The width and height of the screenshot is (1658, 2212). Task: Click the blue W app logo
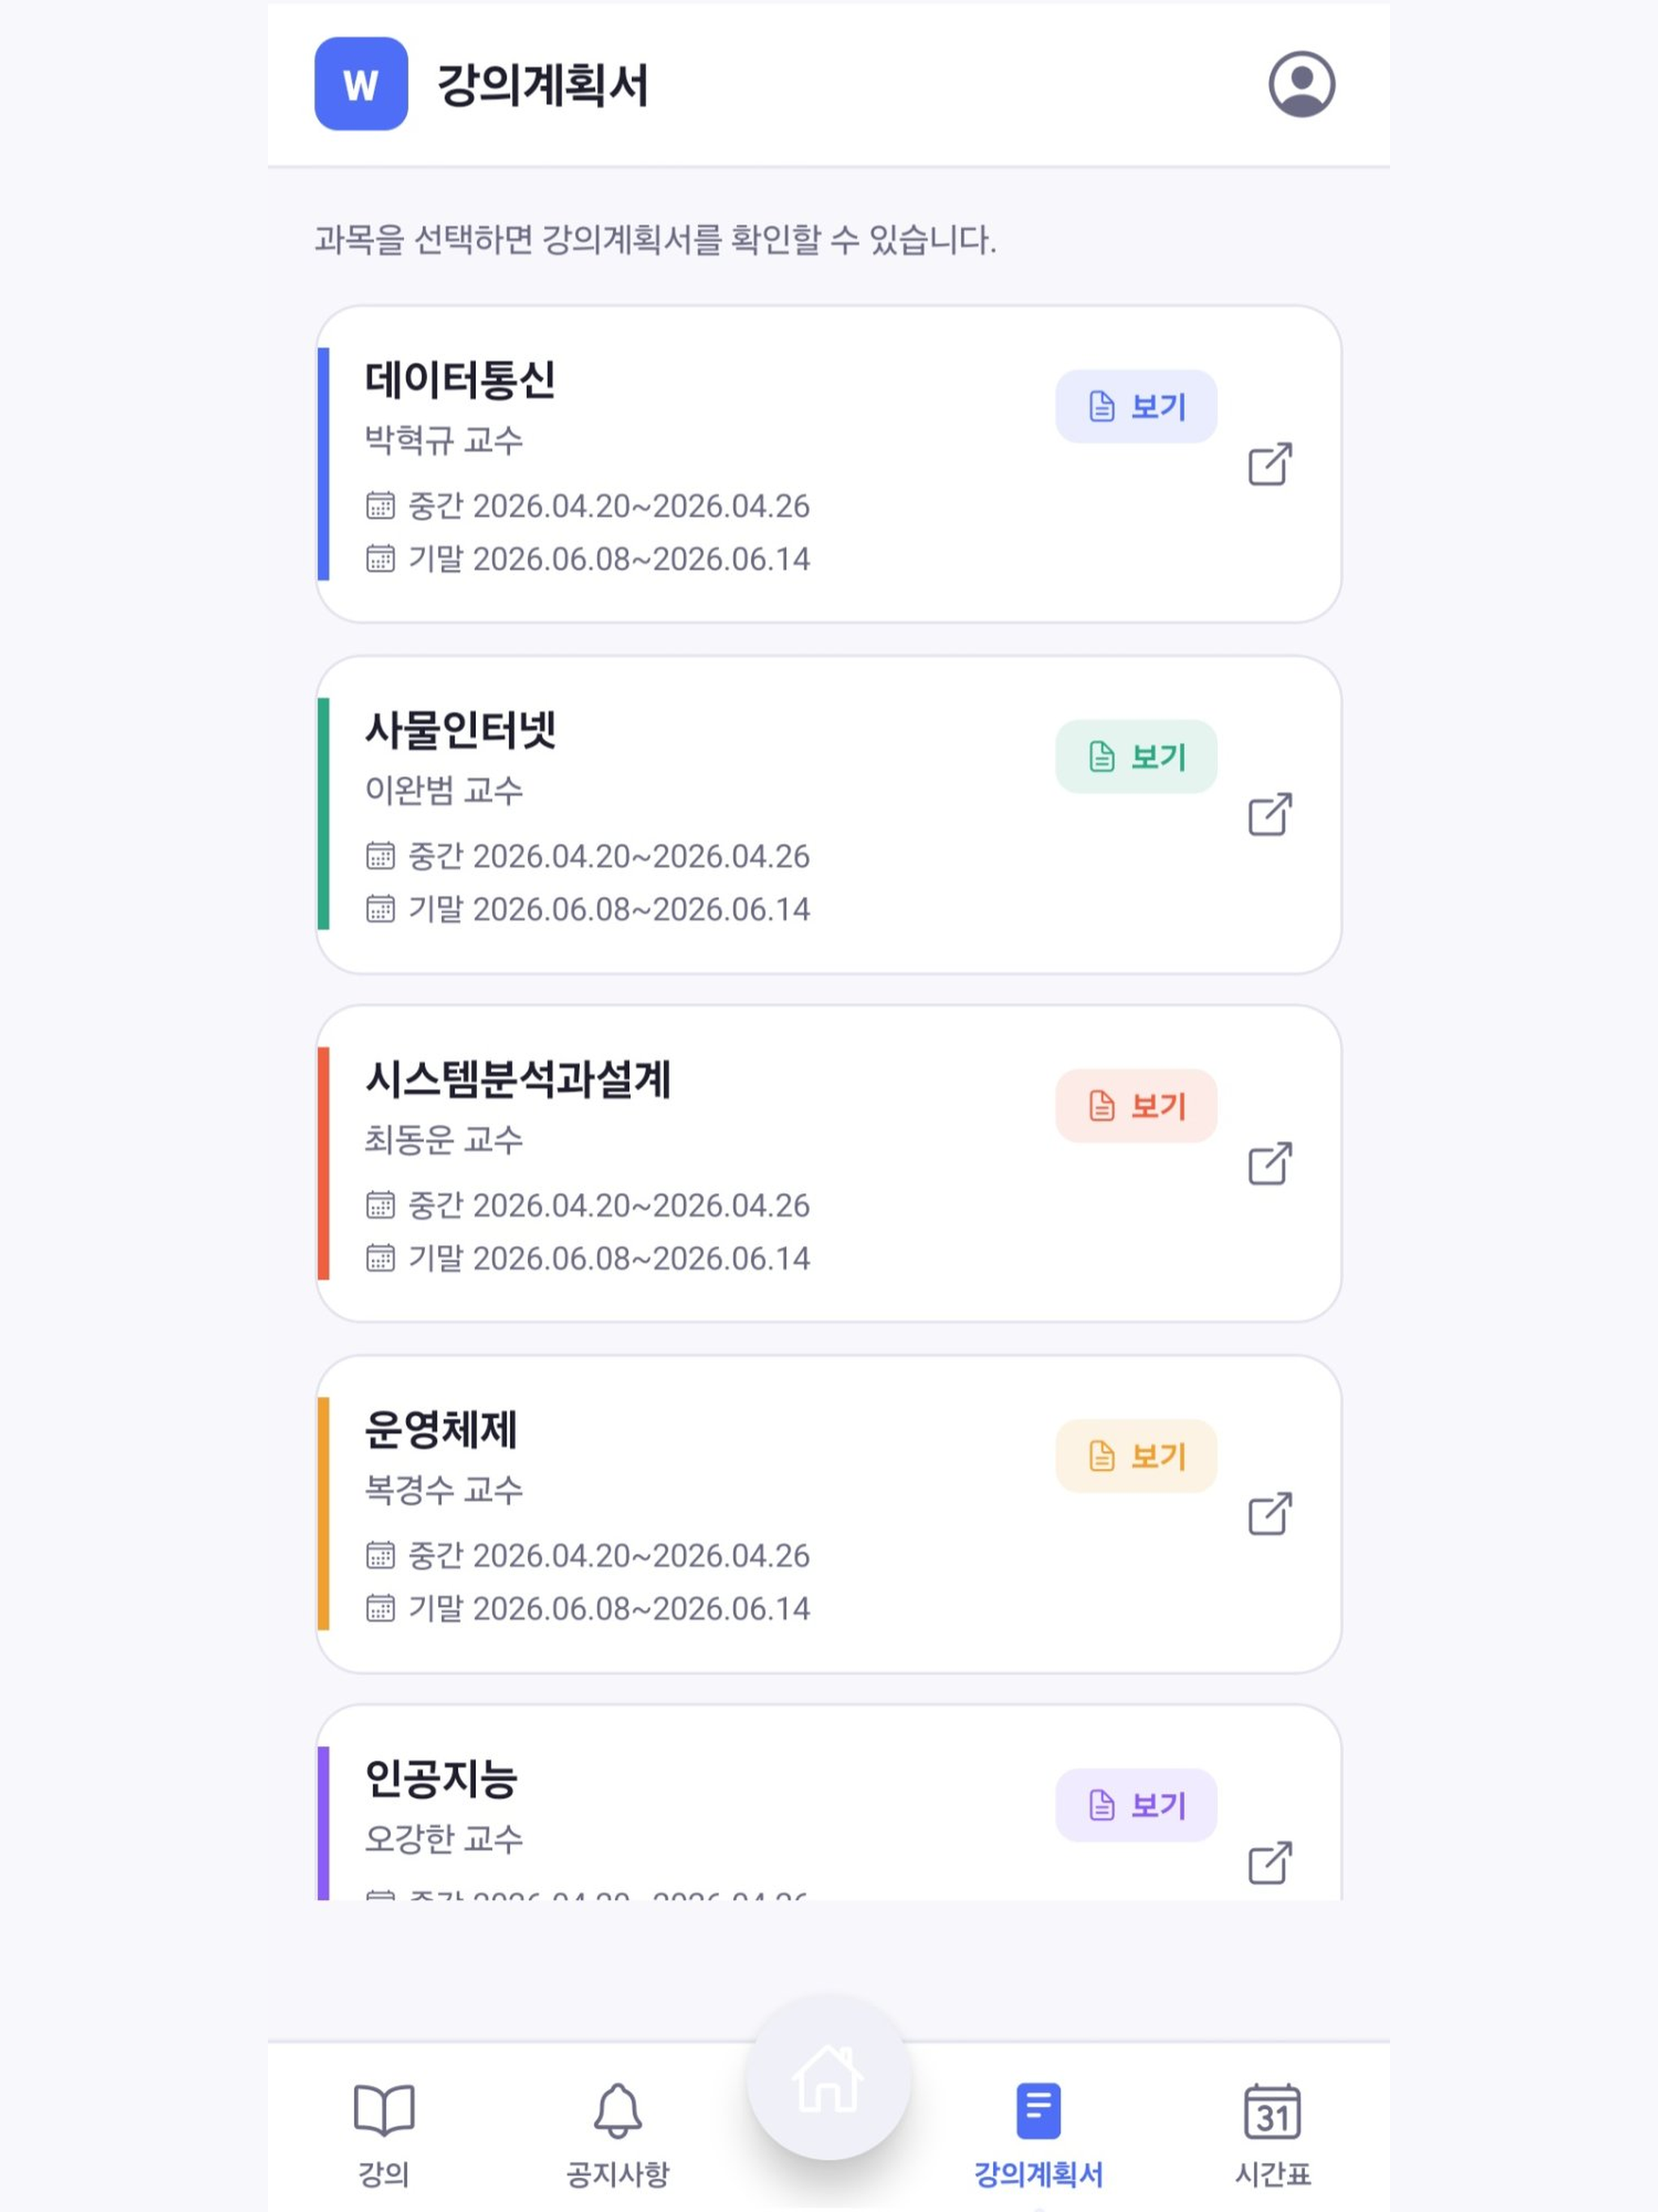pos(361,84)
